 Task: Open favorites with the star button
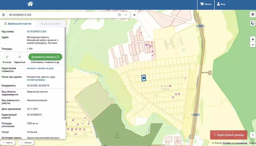[134, 15]
